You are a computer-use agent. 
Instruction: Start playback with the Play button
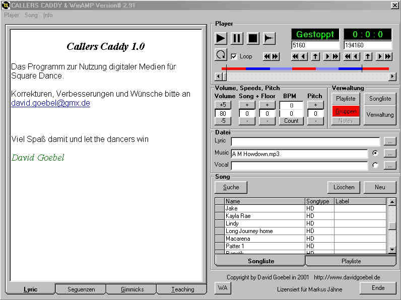(221, 39)
